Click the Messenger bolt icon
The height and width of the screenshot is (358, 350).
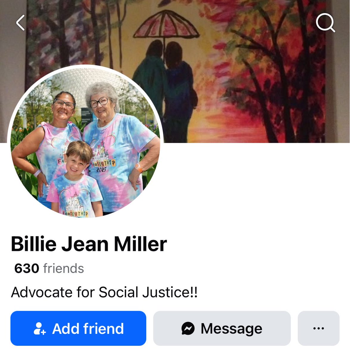(x=188, y=328)
